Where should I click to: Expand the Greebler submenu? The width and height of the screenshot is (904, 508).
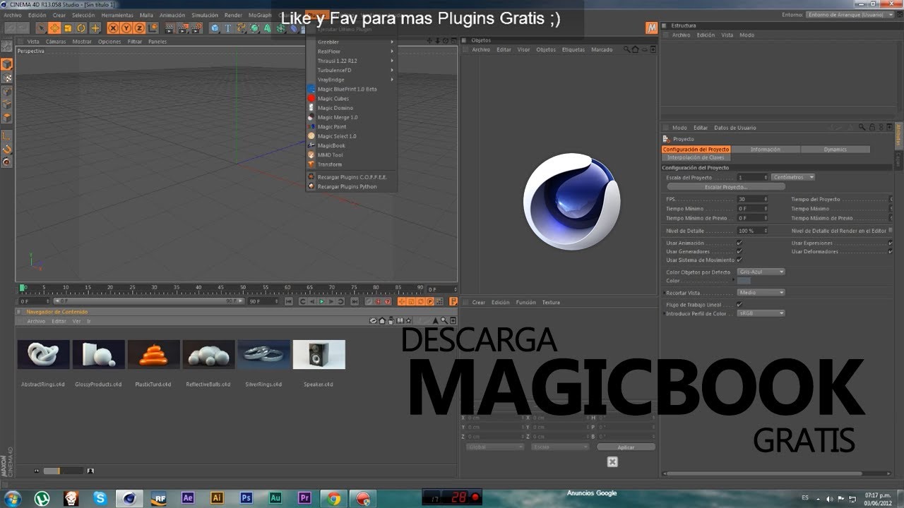[351, 42]
